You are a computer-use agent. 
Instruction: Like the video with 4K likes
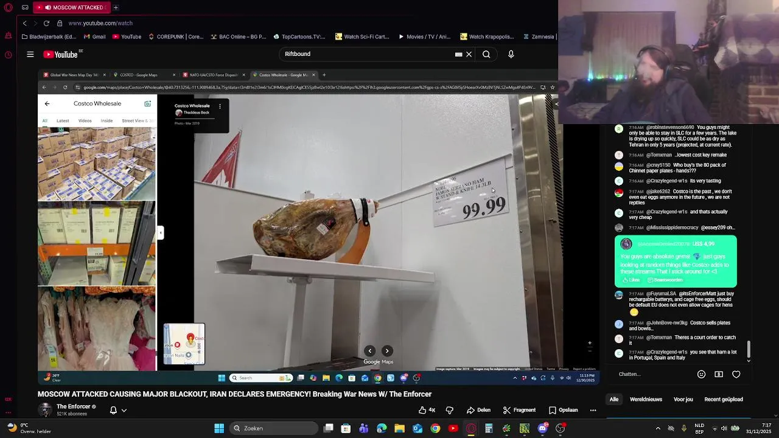pos(427,410)
